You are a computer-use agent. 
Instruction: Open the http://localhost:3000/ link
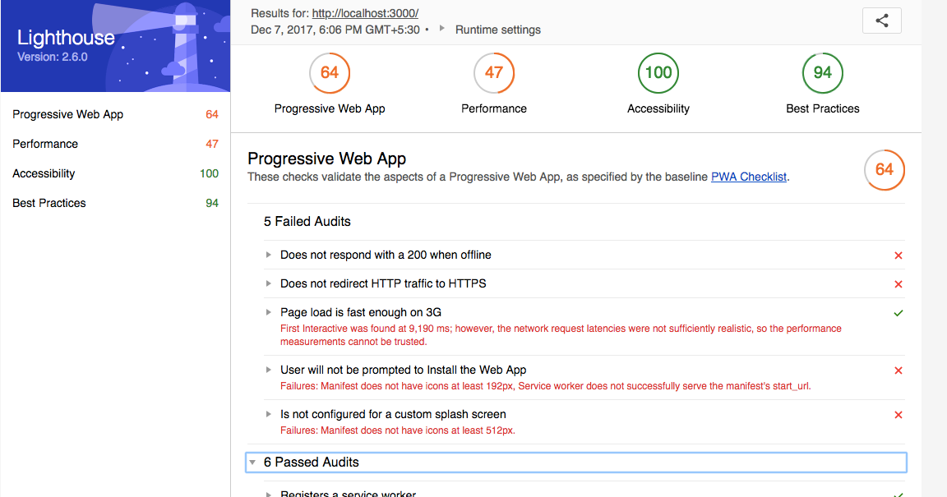coord(365,13)
